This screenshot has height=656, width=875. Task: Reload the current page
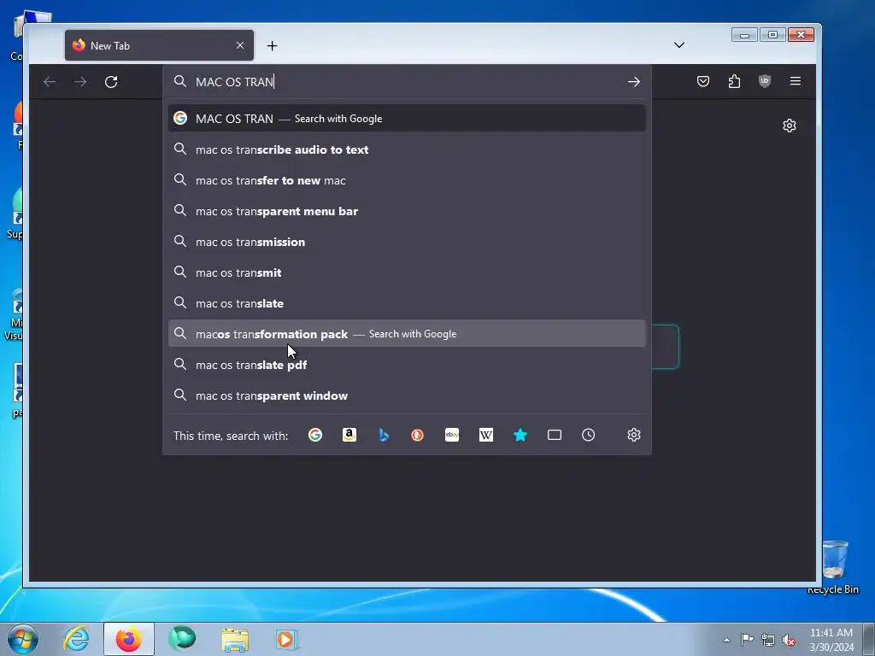tap(111, 82)
